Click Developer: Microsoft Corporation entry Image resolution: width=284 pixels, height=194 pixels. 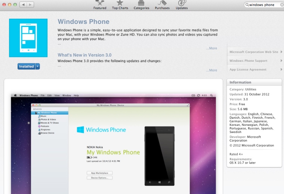click(245, 139)
